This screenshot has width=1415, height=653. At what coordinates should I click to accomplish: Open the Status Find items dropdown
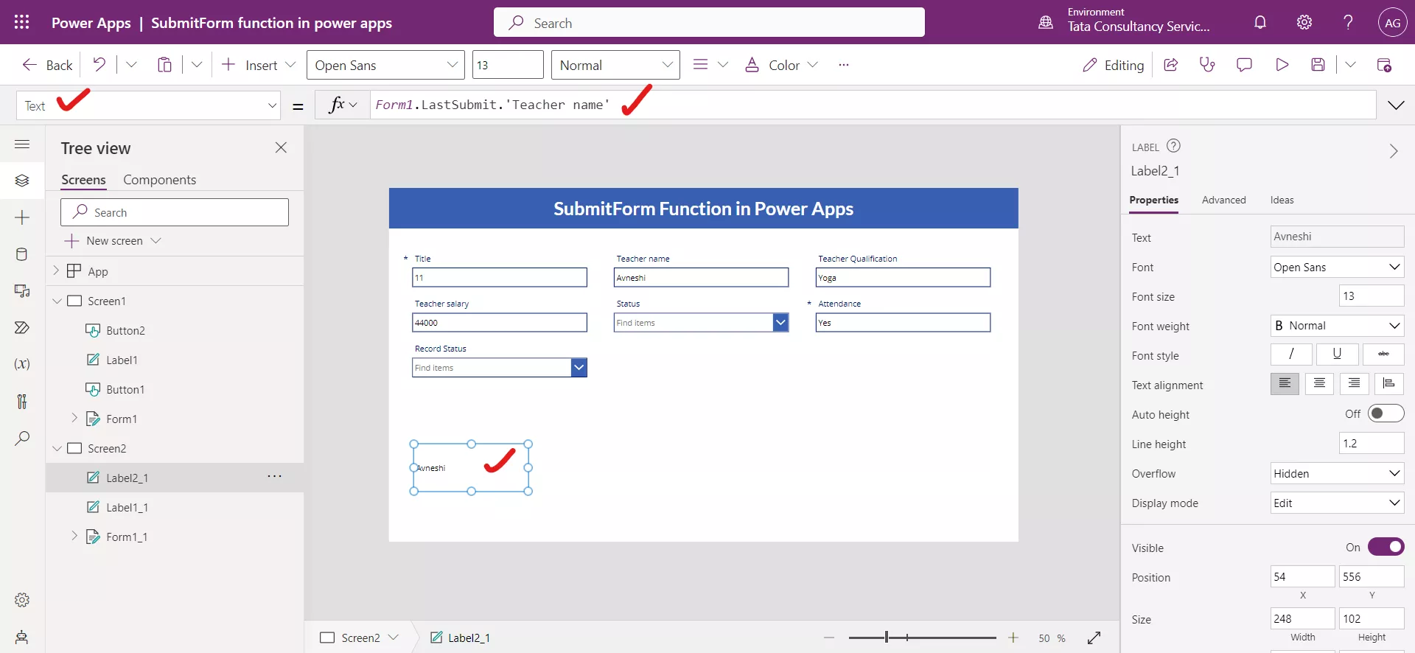point(701,323)
